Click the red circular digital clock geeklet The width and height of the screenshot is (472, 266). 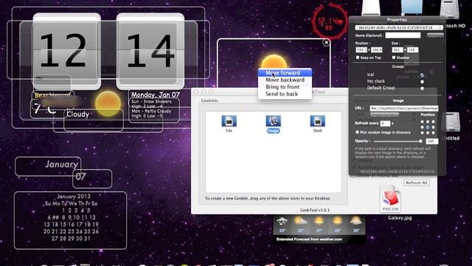coord(330,21)
